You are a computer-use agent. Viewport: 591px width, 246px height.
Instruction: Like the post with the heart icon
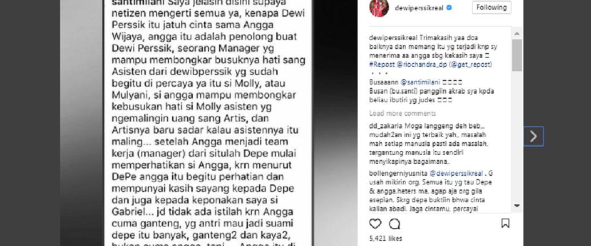pyautogui.click(x=375, y=224)
